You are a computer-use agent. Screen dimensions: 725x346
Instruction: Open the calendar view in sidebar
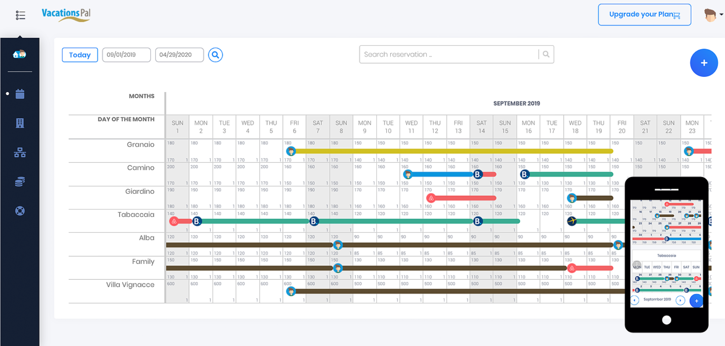[20, 94]
